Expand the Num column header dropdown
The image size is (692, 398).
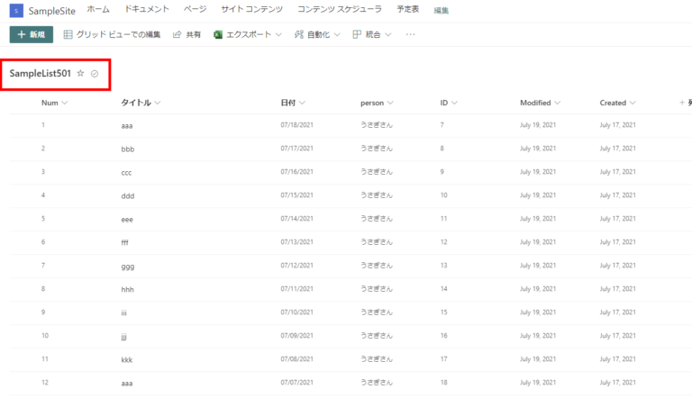(65, 103)
